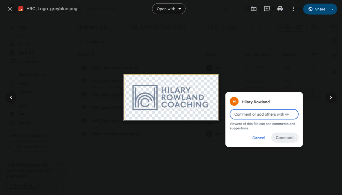Click the 'Get more storage' button
This screenshot has width=342, height=195.
coord(32,147)
